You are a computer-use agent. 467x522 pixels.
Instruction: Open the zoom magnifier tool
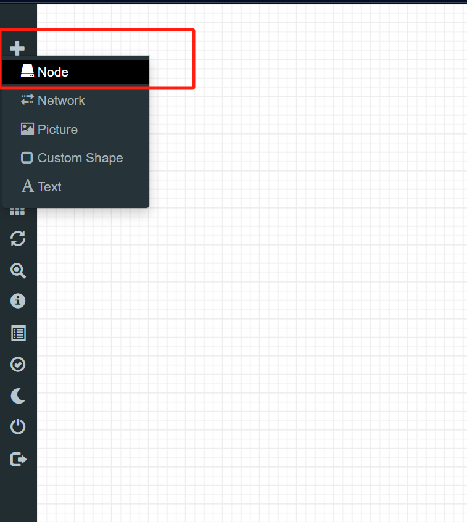coord(18,271)
